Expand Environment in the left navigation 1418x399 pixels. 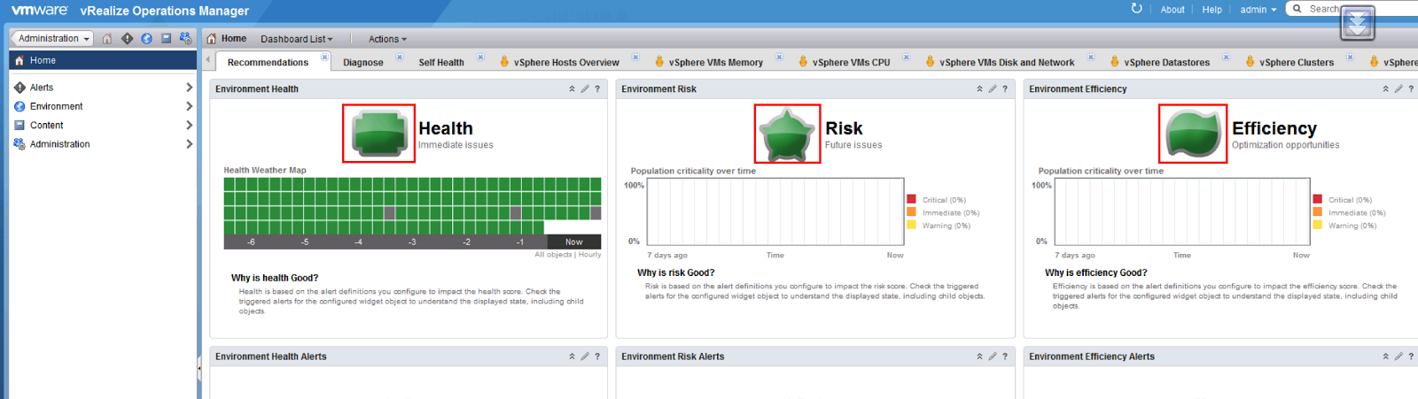[189, 106]
